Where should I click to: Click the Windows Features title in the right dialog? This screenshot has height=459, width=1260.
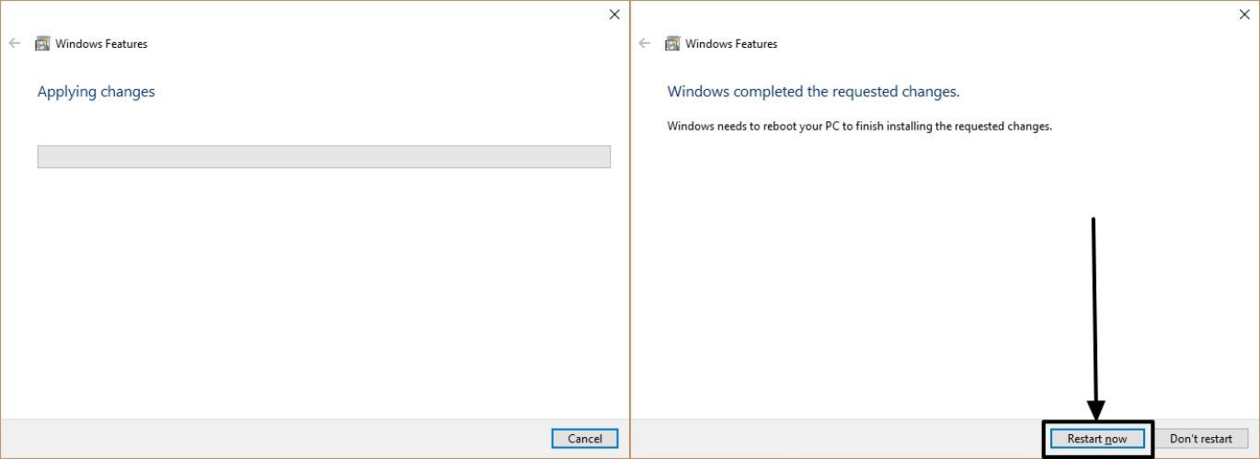pos(731,43)
